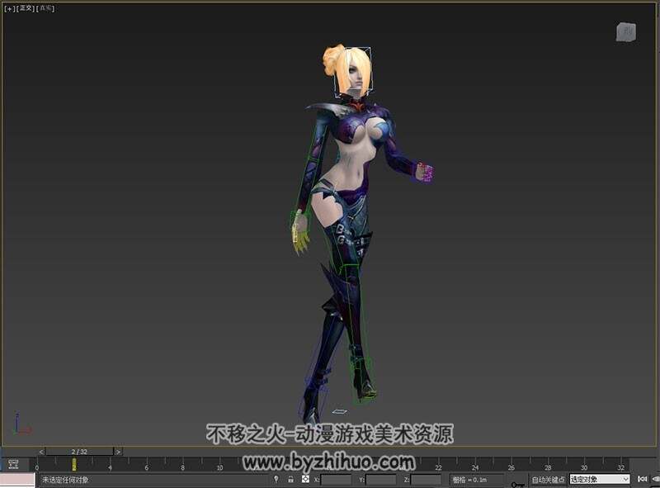Open the 正交 view label menu
Screen dimensions: 660x488
(x=26, y=8)
